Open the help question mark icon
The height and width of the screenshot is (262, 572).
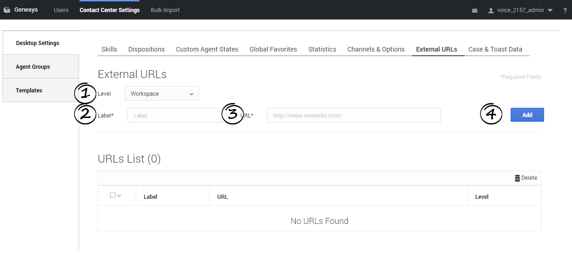(x=565, y=11)
